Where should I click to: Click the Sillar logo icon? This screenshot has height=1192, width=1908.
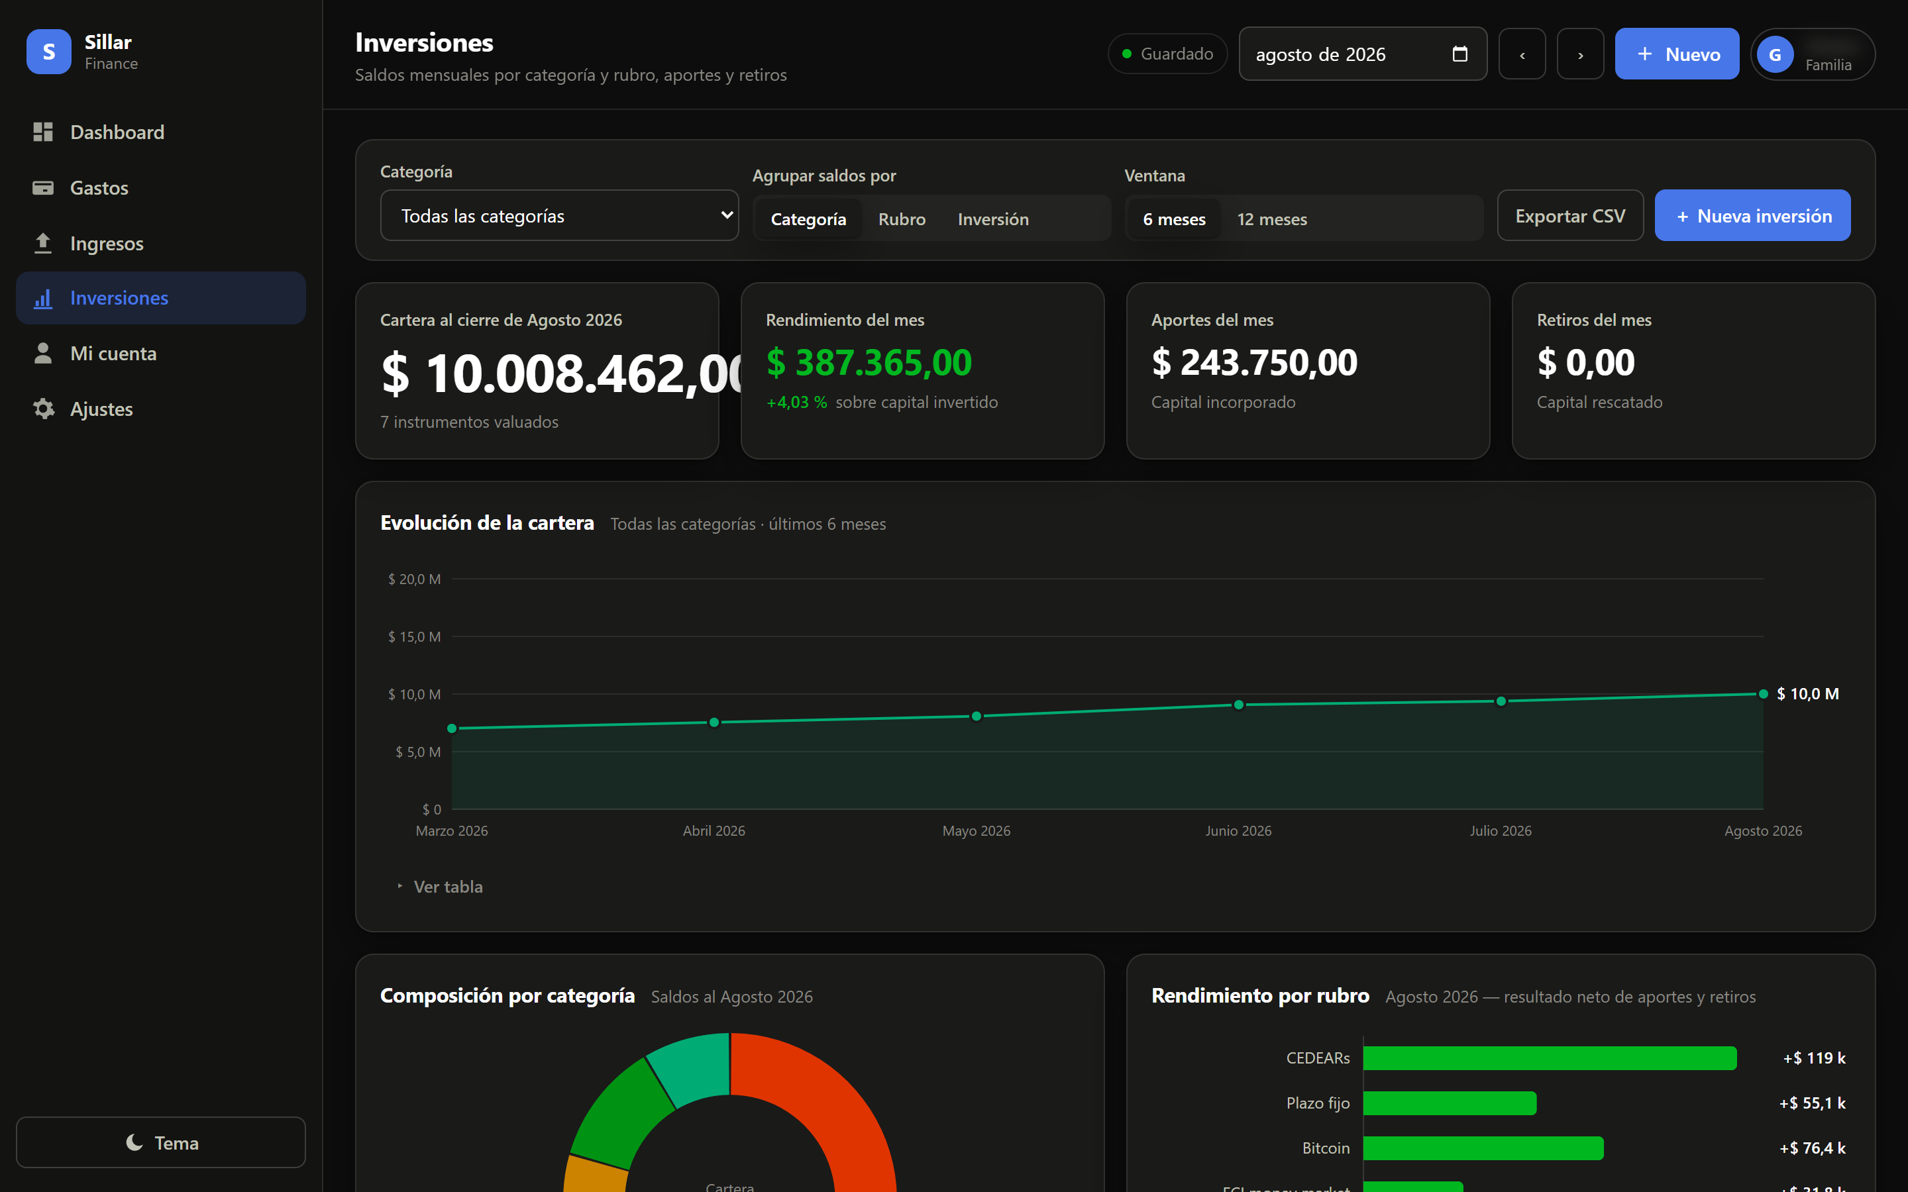pos(49,52)
